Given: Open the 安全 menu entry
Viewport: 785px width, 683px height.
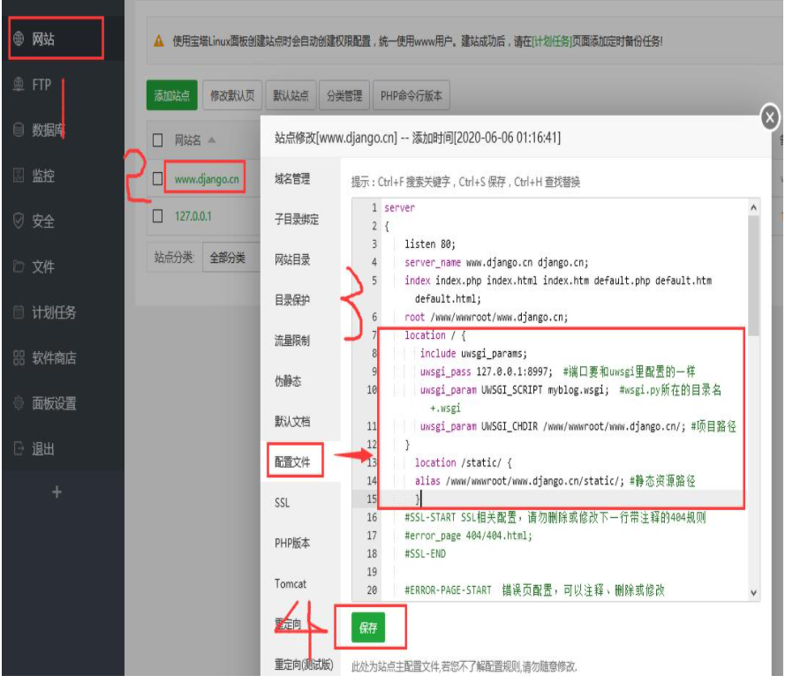Looking at the screenshot, I should [x=43, y=221].
